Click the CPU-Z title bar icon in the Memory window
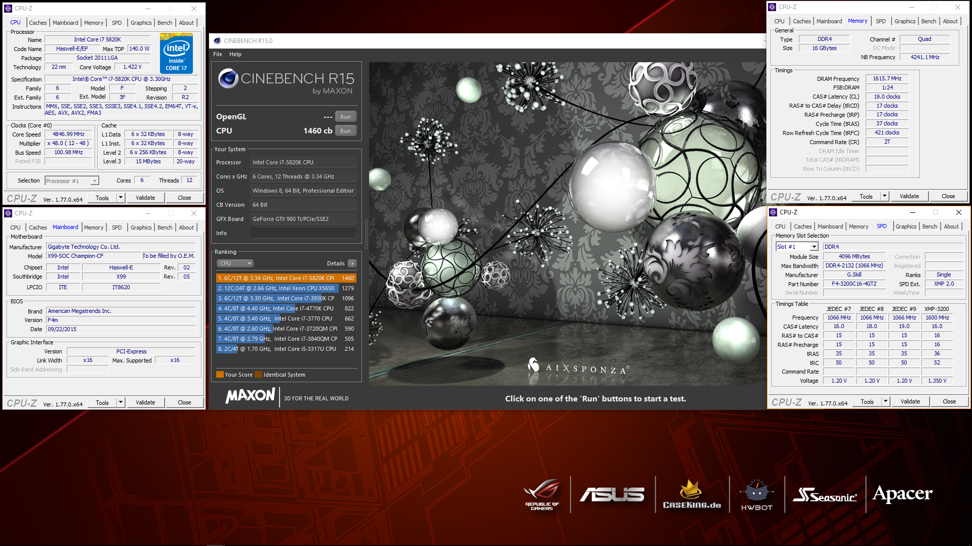Screen dimensions: 972x546 (x=772, y=7)
